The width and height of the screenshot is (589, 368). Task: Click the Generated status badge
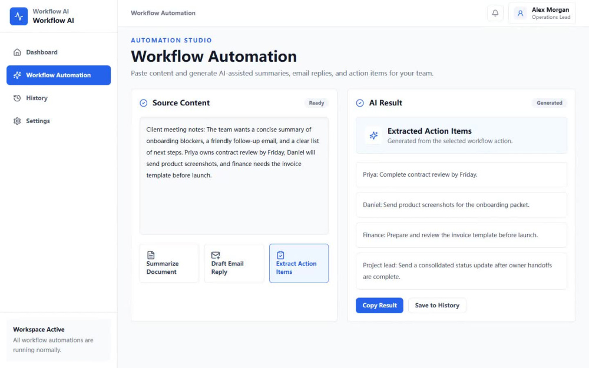click(549, 103)
